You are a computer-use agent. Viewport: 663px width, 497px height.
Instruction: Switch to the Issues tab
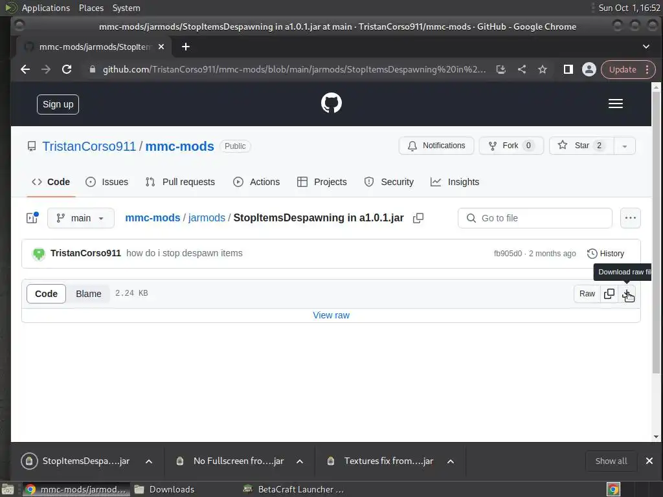[x=107, y=182]
